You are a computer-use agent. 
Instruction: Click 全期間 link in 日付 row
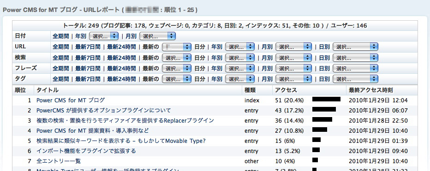[x=60, y=36]
